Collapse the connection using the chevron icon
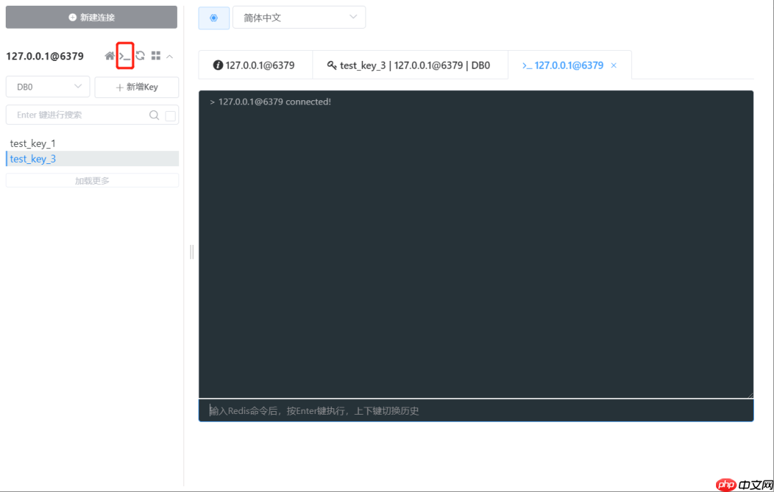The image size is (774, 492). tap(170, 56)
